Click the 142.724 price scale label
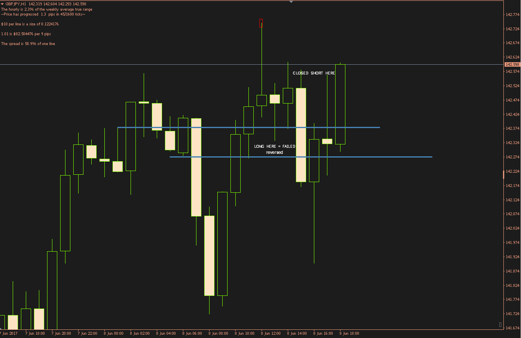The height and width of the screenshot is (338, 521). (x=512, y=29)
